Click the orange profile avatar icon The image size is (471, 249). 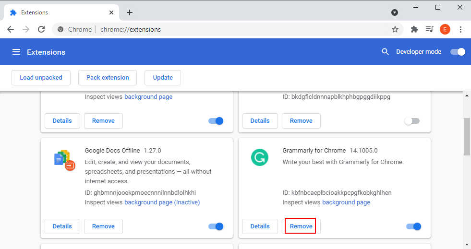tap(445, 29)
